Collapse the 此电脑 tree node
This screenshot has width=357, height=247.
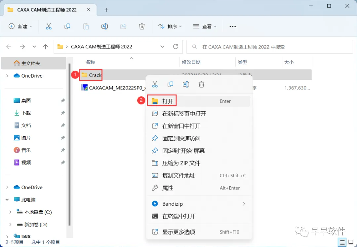pos(7,200)
